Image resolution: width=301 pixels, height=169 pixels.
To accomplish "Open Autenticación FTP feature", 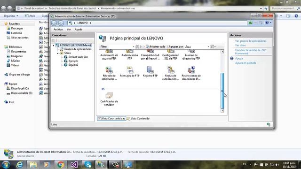I will pos(130,55).
